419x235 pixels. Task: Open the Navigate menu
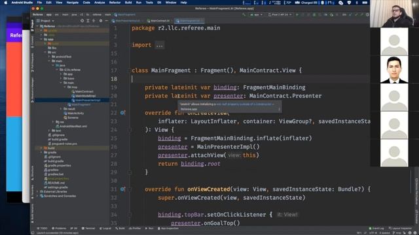73,3
